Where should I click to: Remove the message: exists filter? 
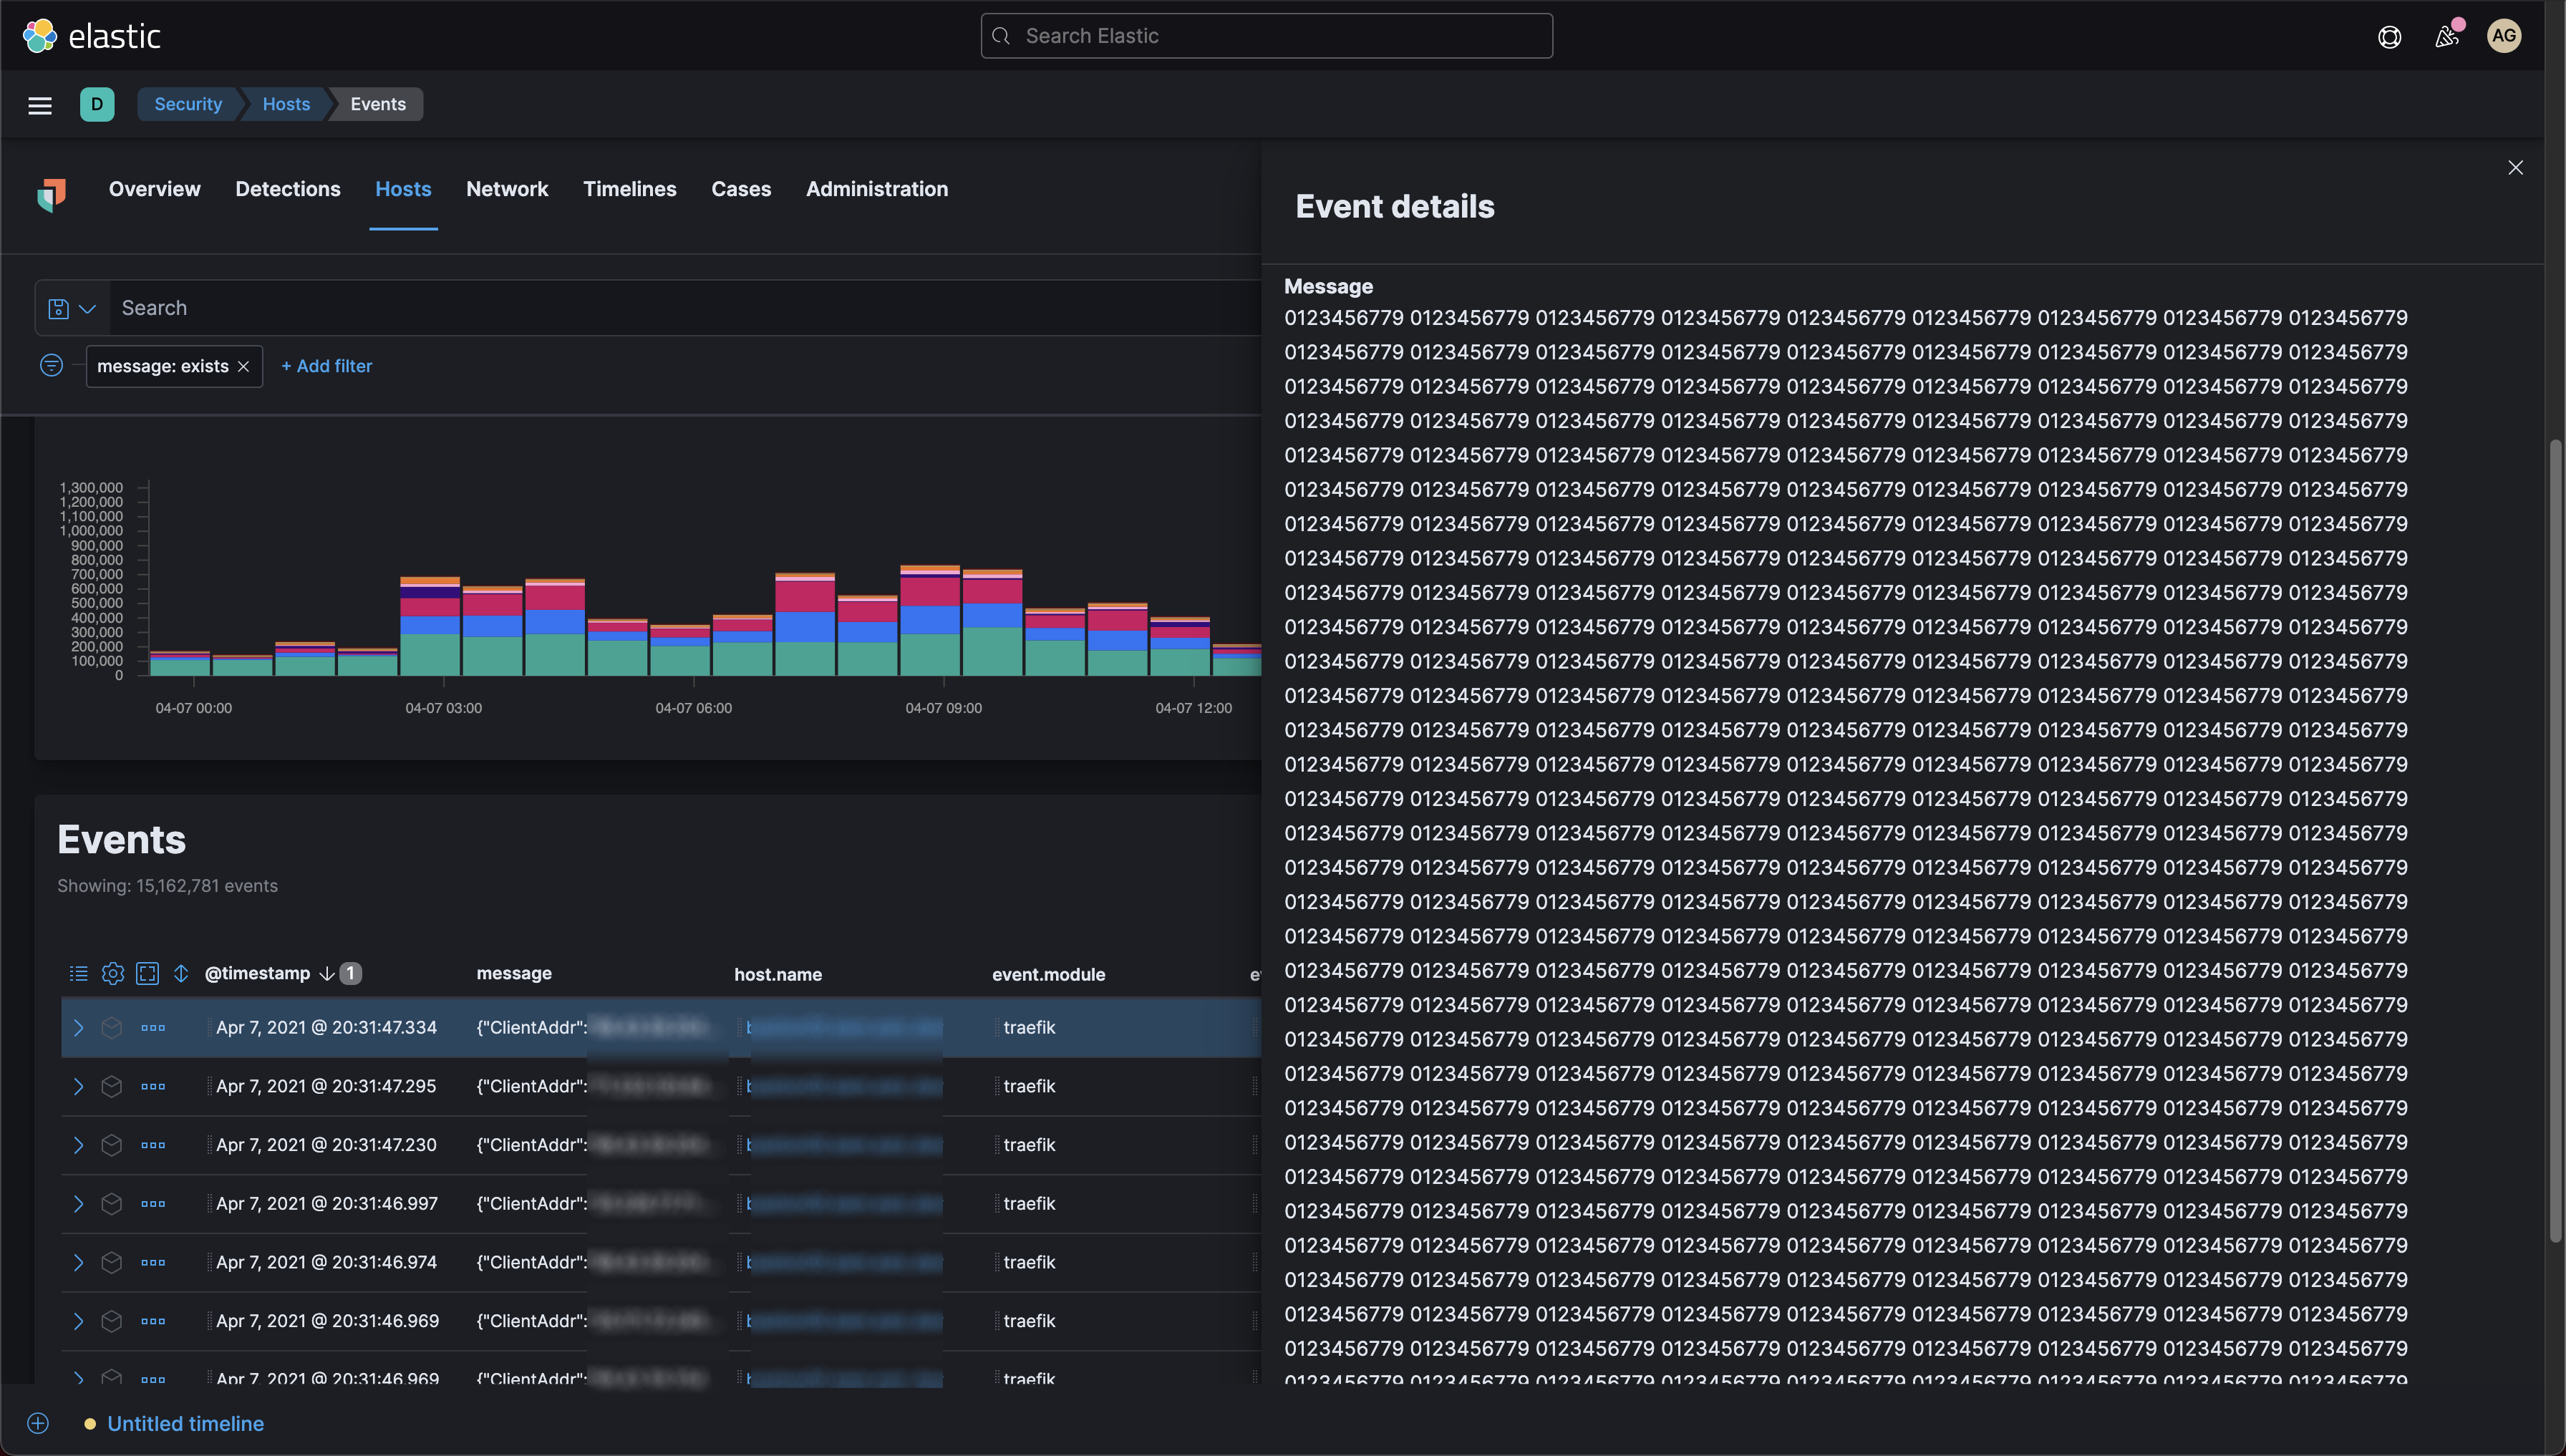point(243,367)
